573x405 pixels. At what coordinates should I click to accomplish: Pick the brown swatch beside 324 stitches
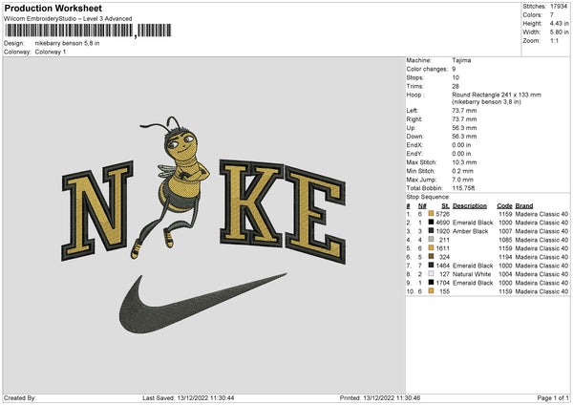pyautogui.click(x=432, y=257)
